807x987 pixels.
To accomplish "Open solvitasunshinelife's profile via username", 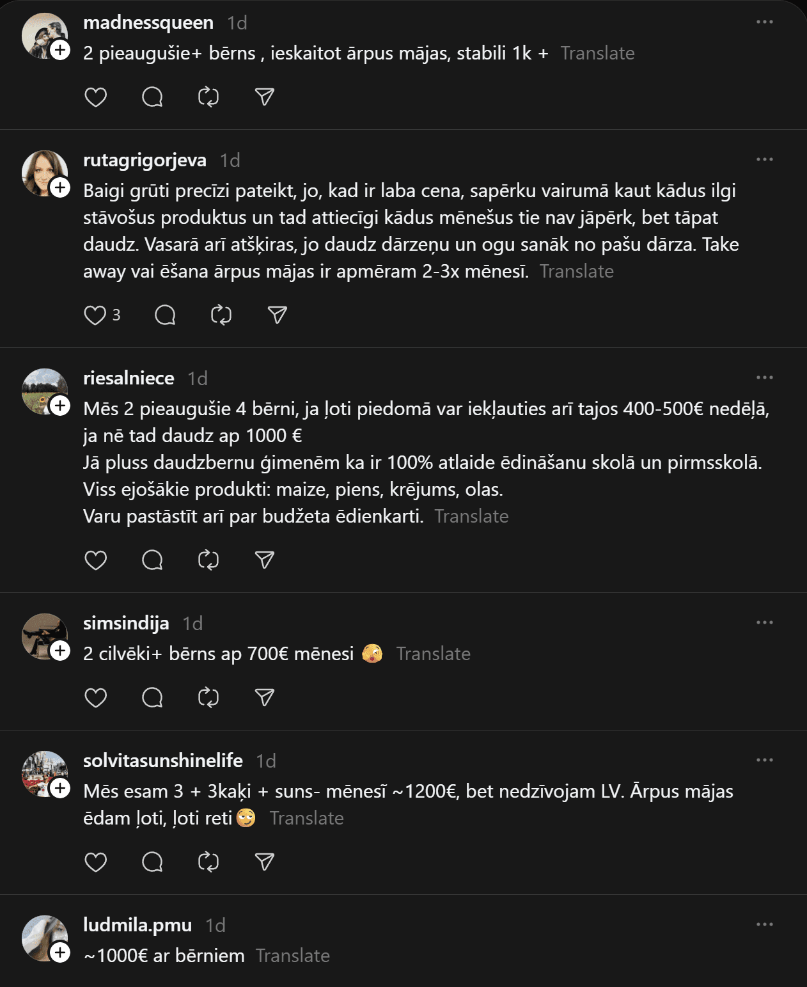I will pyautogui.click(x=163, y=761).
